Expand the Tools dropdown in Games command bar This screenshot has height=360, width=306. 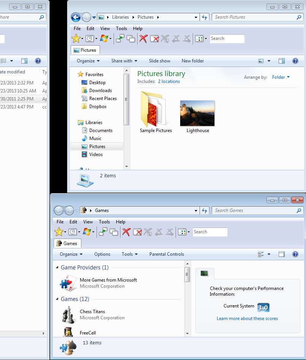130,254
